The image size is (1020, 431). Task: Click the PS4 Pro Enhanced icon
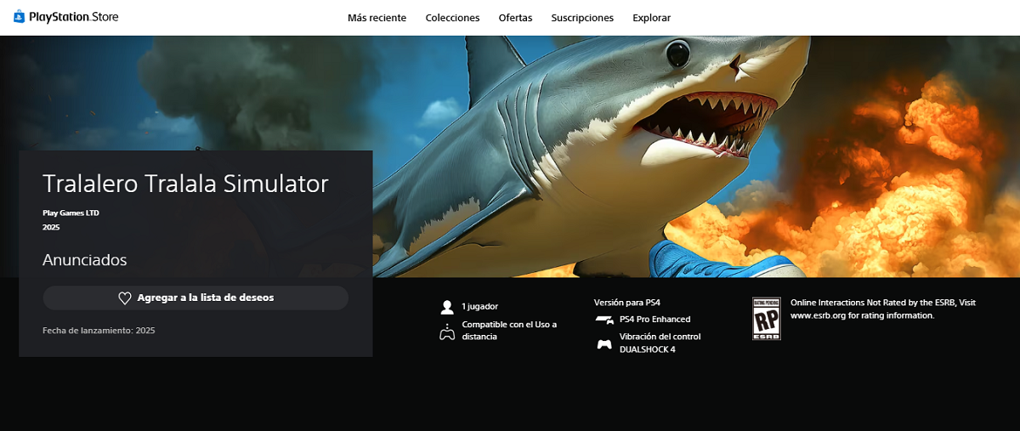click(604, 320)
